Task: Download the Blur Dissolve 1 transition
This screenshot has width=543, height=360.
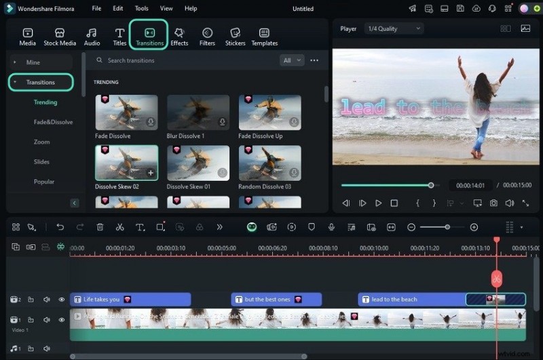Action: click(223, 122)
